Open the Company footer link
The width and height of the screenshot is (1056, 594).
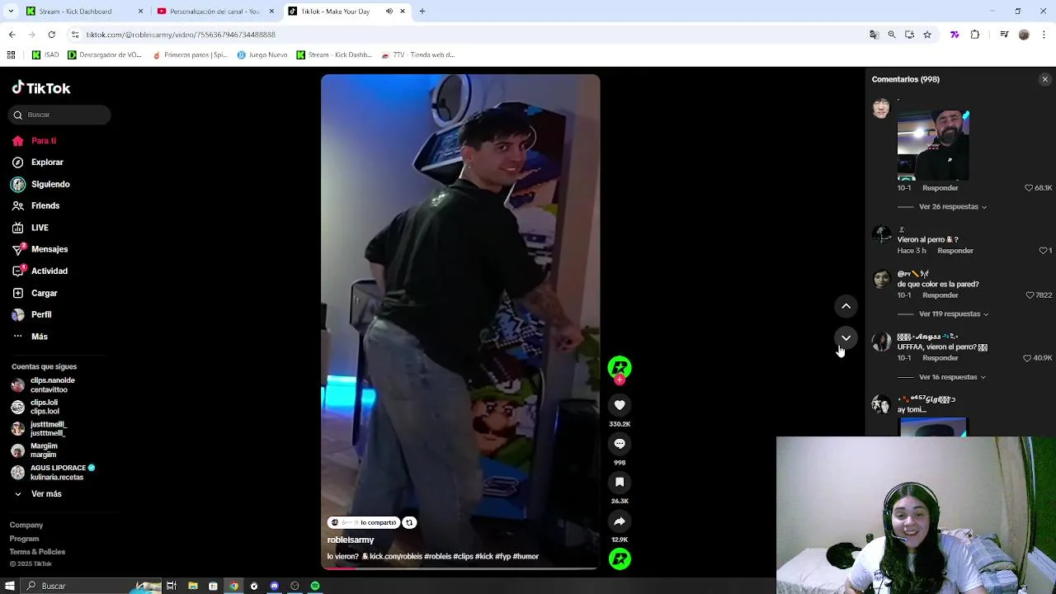point(26,525)
